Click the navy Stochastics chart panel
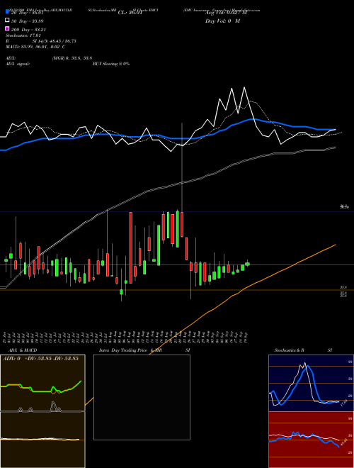354x468 pixels. tap(311, 383)
